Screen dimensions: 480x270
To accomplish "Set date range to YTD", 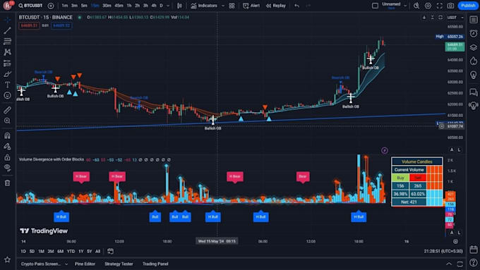I will 71,252.
